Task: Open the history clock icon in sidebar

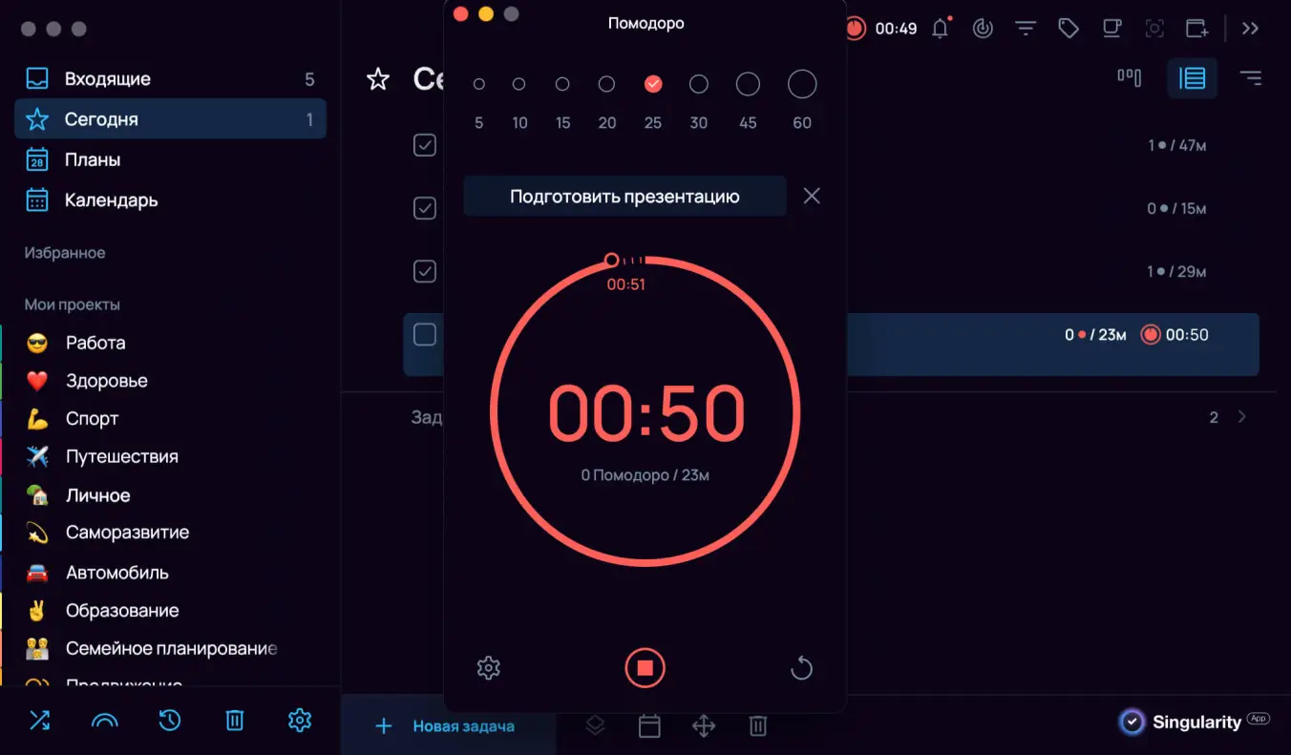Action: point(170,721)
